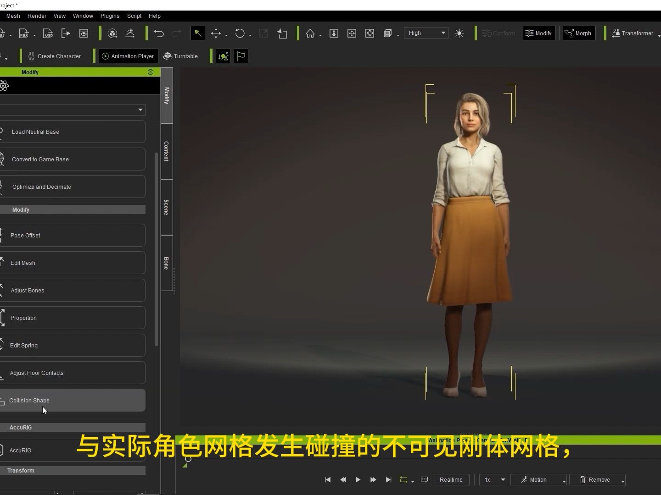
Task: Open the rotate tool dropdown arrow
Action: tap(250, 35)
